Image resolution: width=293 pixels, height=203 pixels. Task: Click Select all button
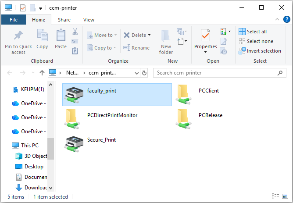[x=253, y=32]
